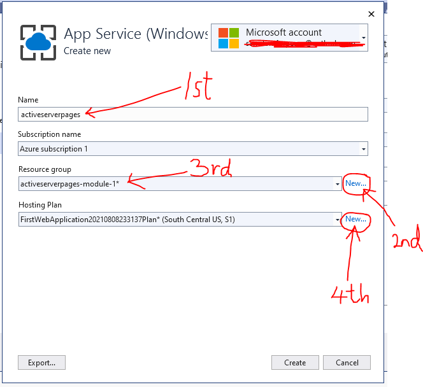Click New... link beside Resource group
This screenshot has height=387, width=423.
356,183
